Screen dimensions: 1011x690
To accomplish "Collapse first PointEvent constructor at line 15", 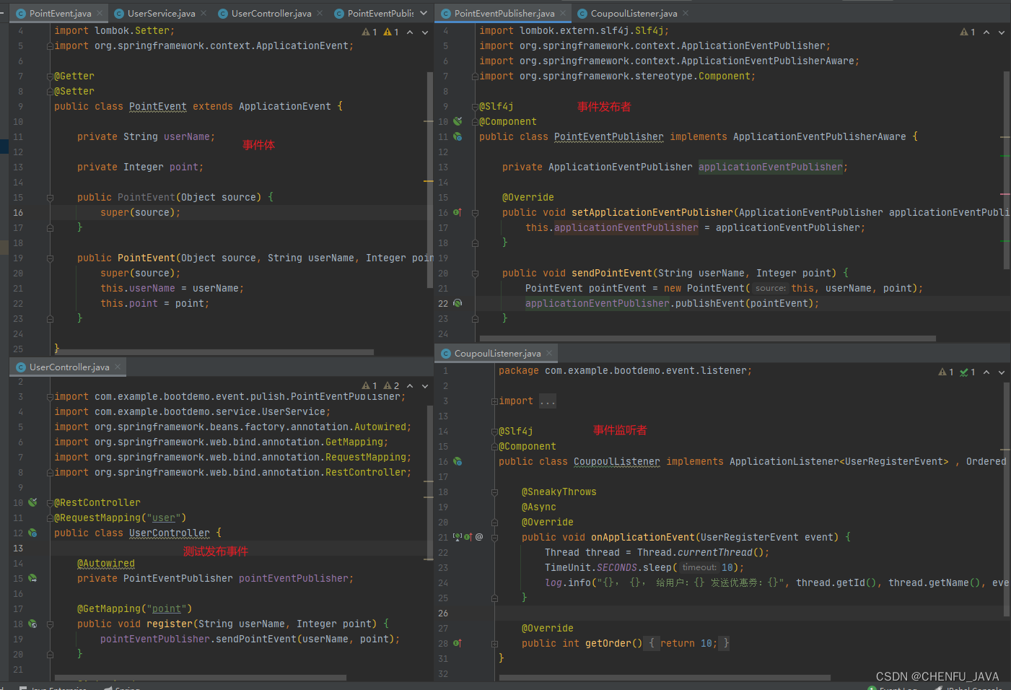I will (x=50, y=197).
